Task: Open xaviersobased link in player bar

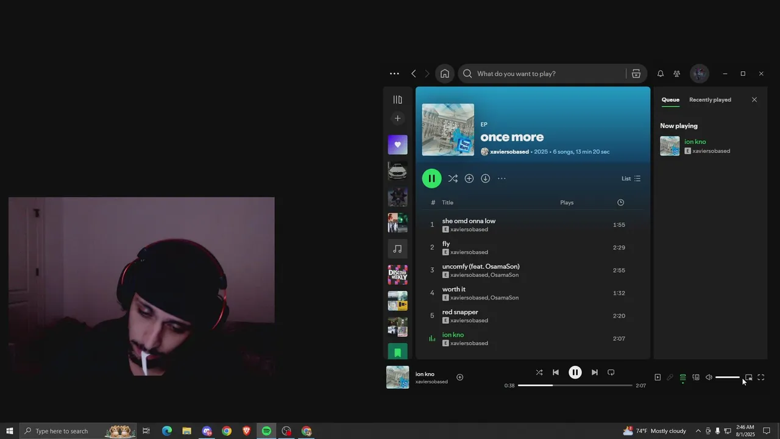Action: pos(431,382)
